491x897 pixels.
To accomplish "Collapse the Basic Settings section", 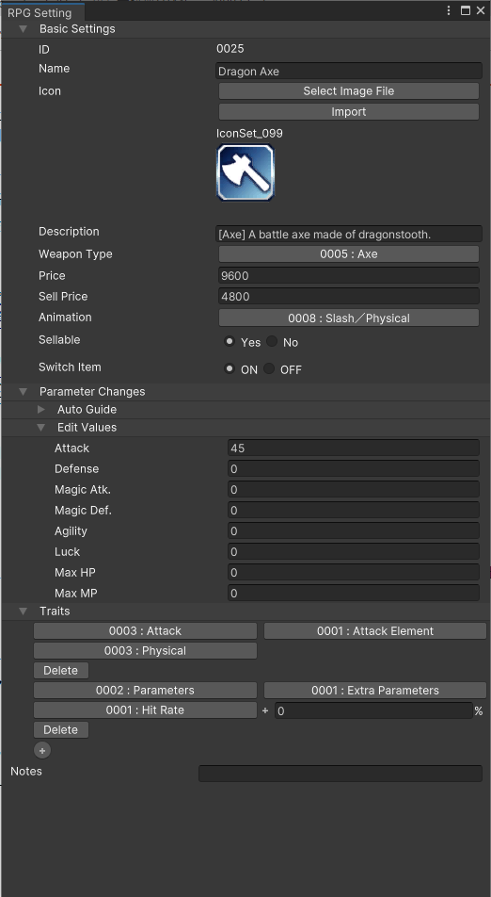I will point(24,28).
